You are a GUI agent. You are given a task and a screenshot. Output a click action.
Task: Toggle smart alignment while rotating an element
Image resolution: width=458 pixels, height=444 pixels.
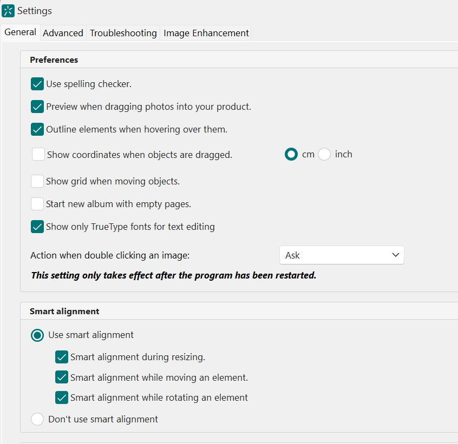(x=61, y=397)
